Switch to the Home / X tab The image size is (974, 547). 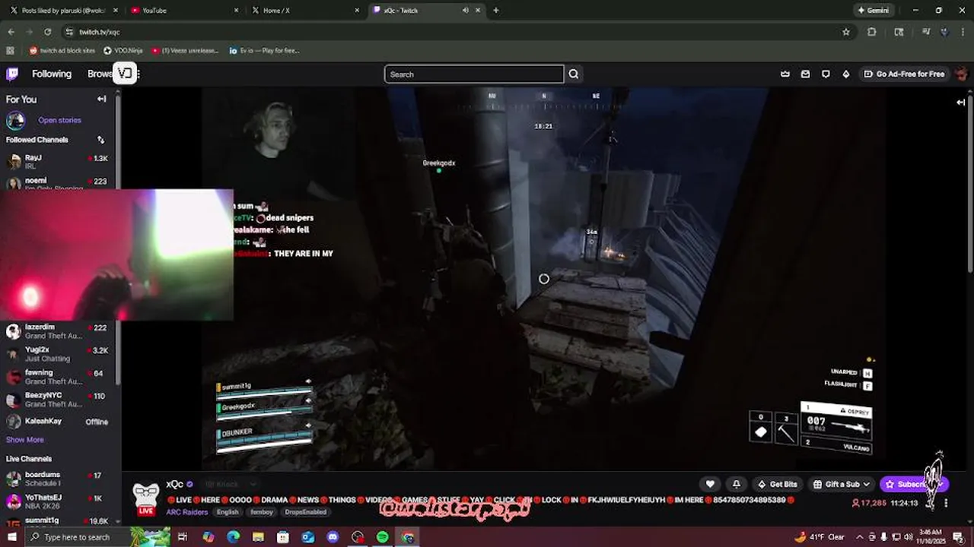[x=304, y=11]
